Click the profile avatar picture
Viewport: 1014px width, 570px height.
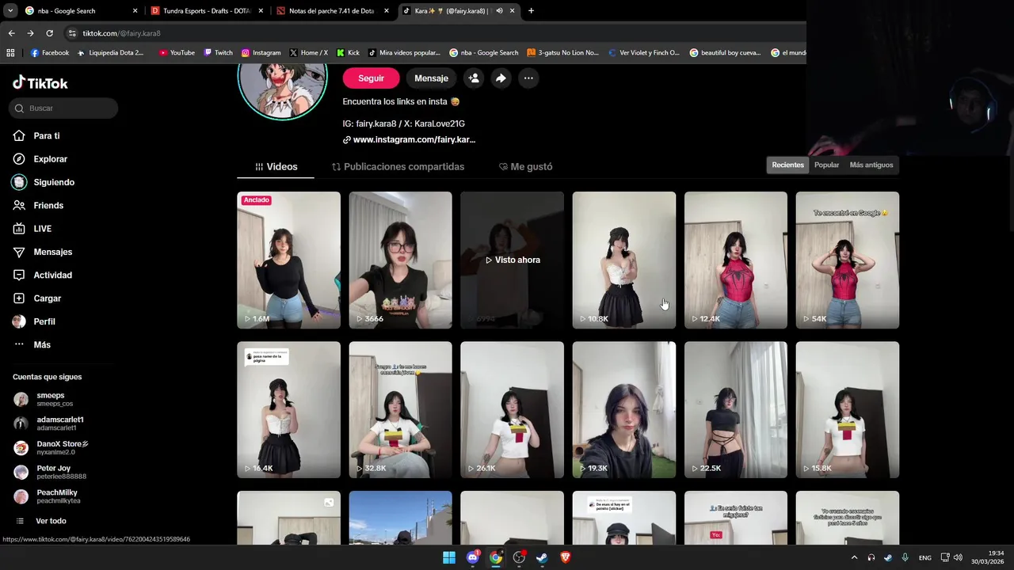pyautogui.click(x=282, y=91)
